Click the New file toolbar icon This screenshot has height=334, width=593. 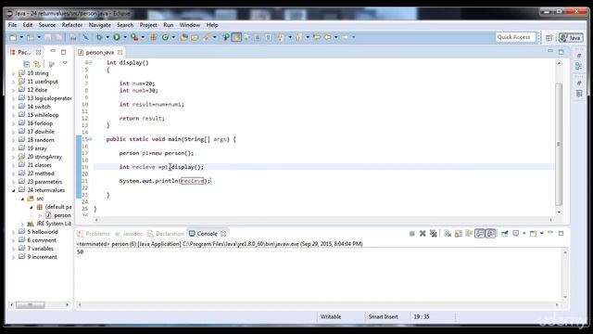(13, 37)
